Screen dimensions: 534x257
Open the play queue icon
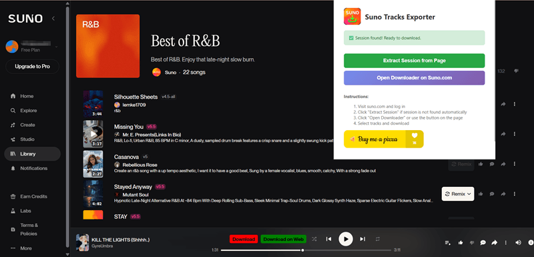click(x=447, y=242)
